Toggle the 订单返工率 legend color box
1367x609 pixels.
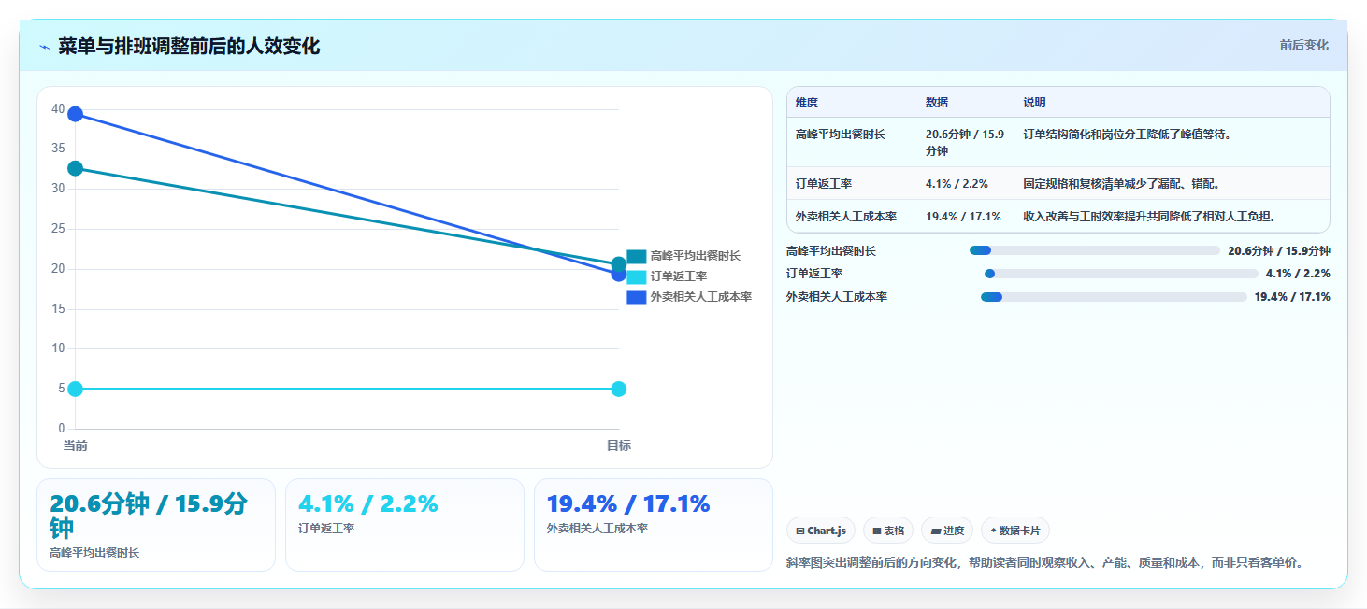637,276
